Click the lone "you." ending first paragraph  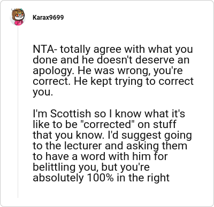pyautogui.click(x=43, y=93)
